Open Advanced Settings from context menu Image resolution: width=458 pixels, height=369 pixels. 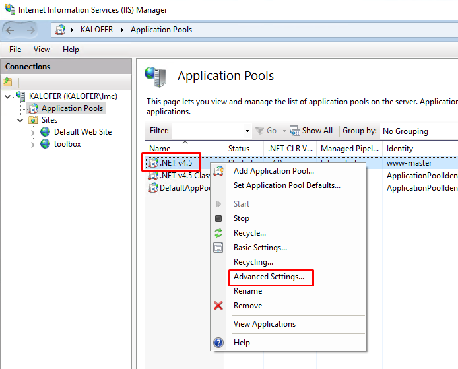[x=269, y=277]
